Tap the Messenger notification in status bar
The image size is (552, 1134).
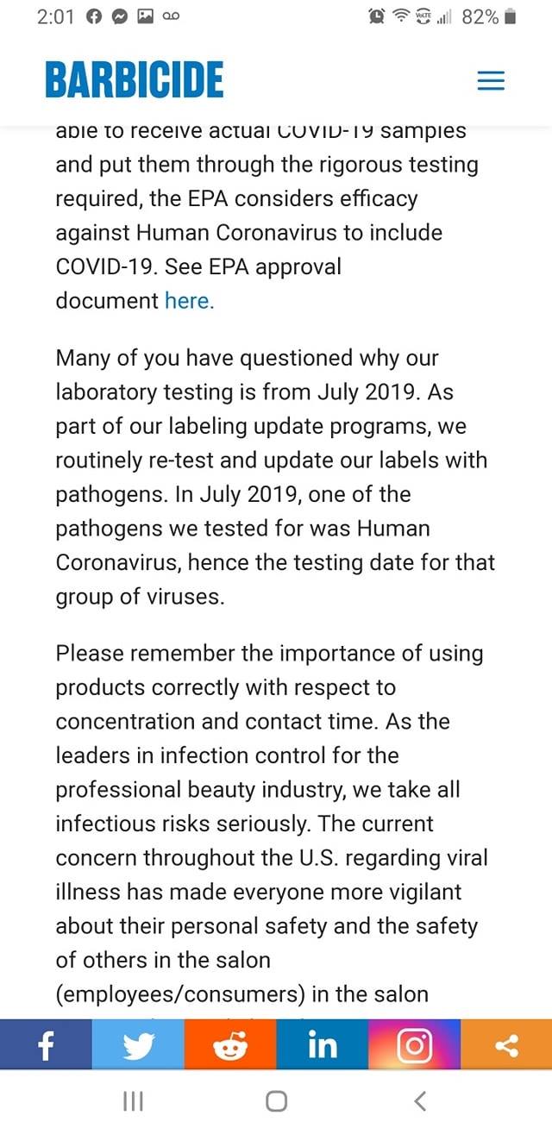(121, 17)
